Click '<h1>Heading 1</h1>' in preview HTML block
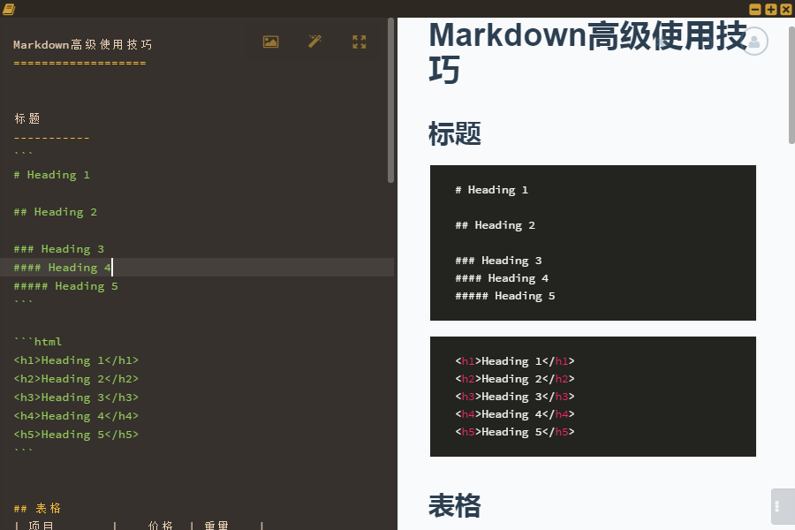Viewport: 795px width, 530px height. (x=515, y=361)
